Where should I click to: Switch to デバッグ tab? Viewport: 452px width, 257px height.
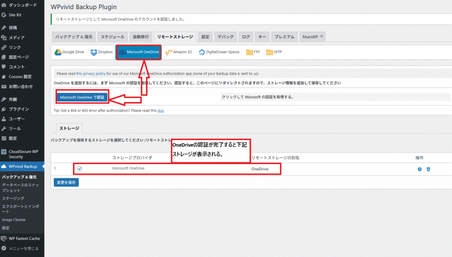point(226,37)
